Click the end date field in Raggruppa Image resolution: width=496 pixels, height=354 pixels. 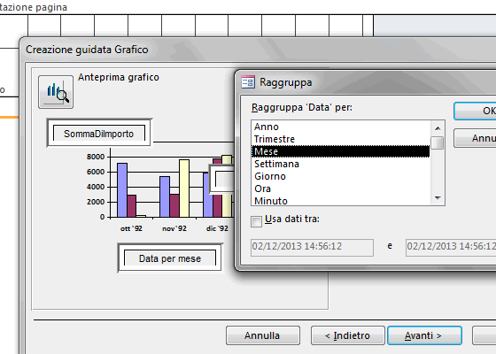click(x=451, y=248)
